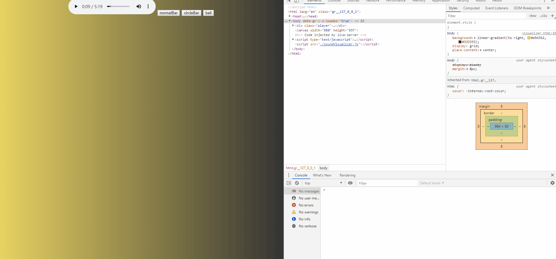Image resolution: width=556 pixels, height=259 pixels.
Task: Open the audio player's more options menu
Action: (148, 6)
